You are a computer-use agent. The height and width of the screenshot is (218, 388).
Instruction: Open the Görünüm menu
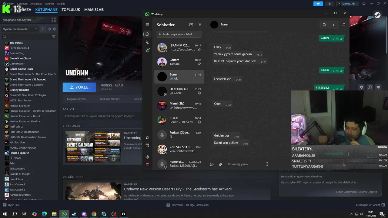[x=22, y=4]
